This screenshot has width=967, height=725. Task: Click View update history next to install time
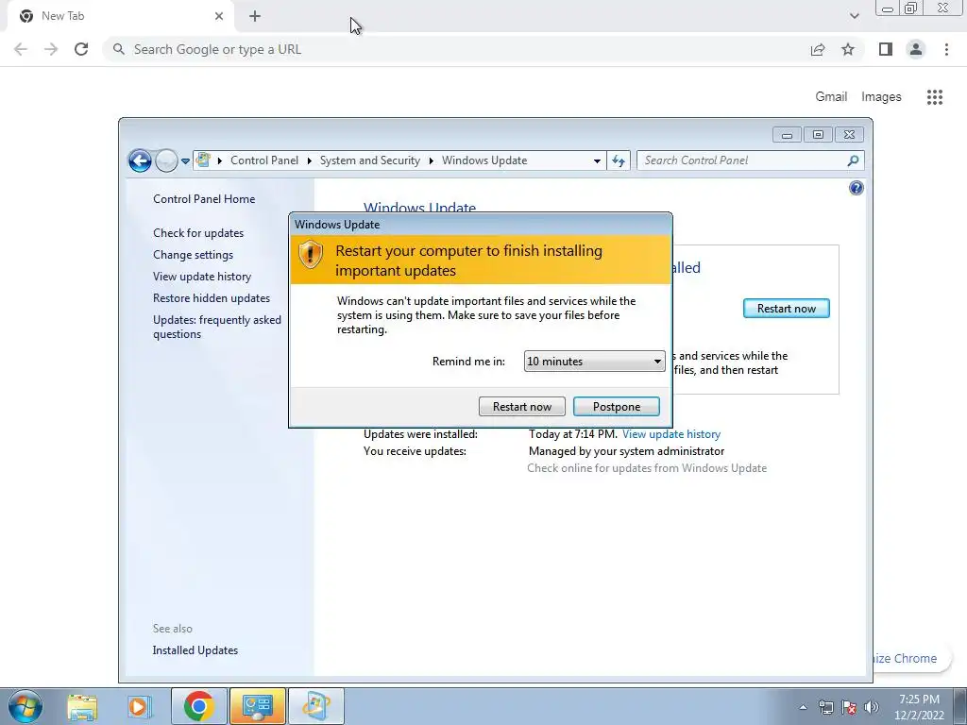[671, 434]
